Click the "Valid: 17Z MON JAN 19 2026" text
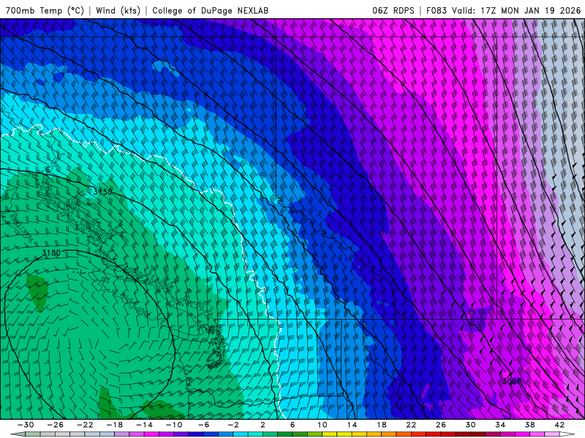Image resolution: width=585 pixels, height=438 pixels. click(516, 10)
